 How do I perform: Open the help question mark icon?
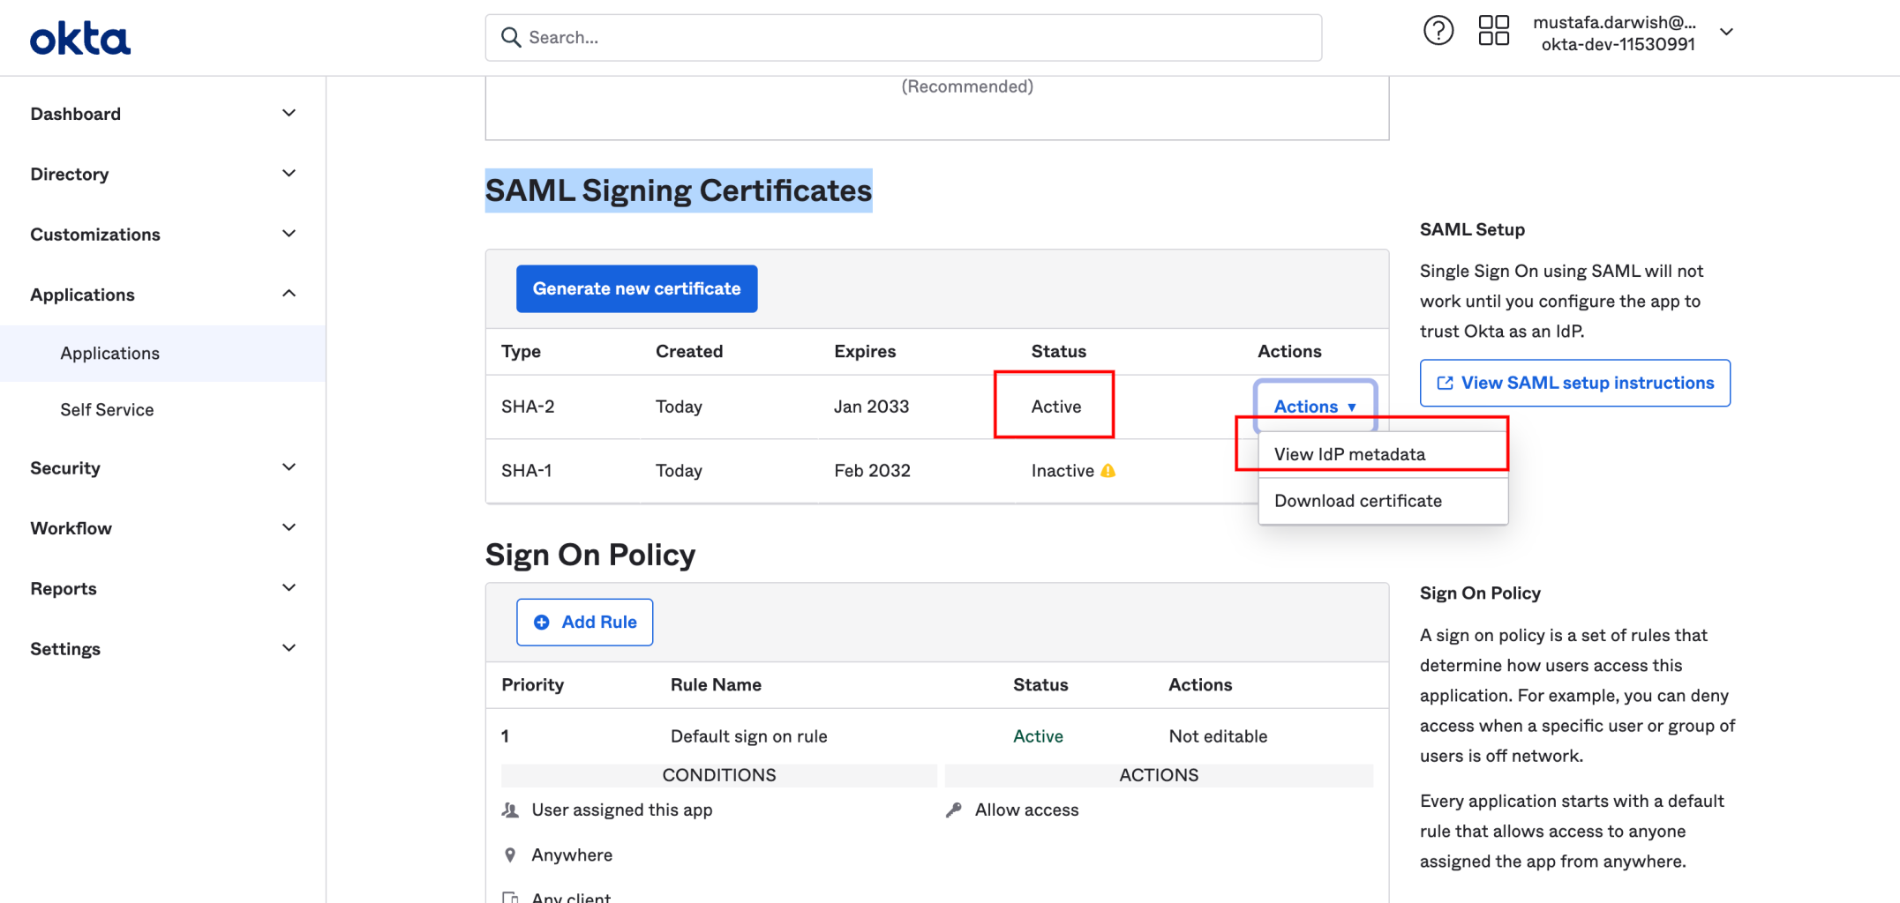(x=1438, y=31)
